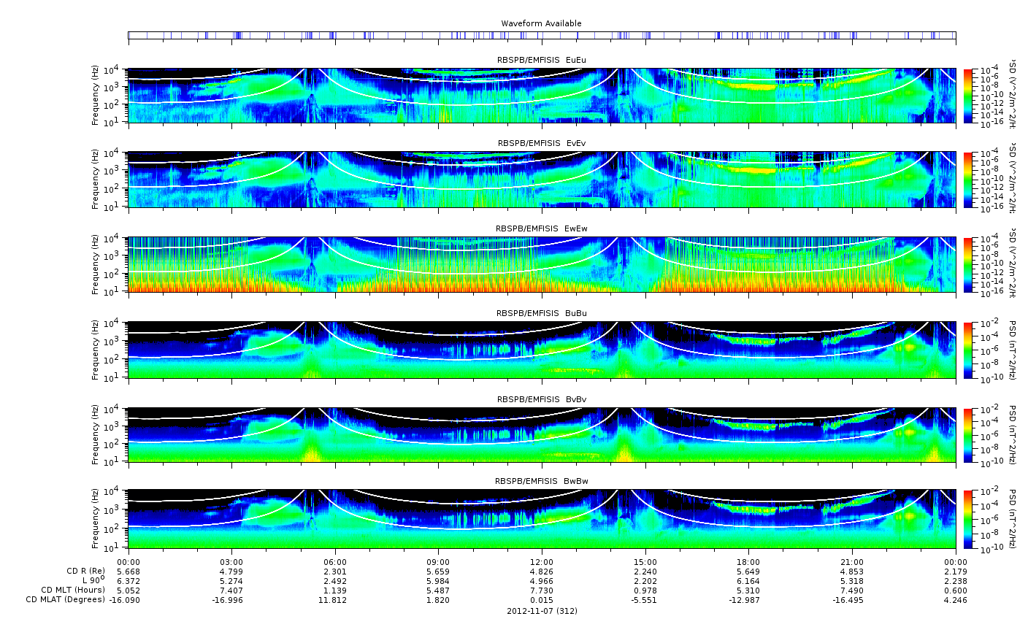This screenshot has width=1028, height=627.
Task: Click the EwEw spectrogram panel title
Action: [541, 228]
